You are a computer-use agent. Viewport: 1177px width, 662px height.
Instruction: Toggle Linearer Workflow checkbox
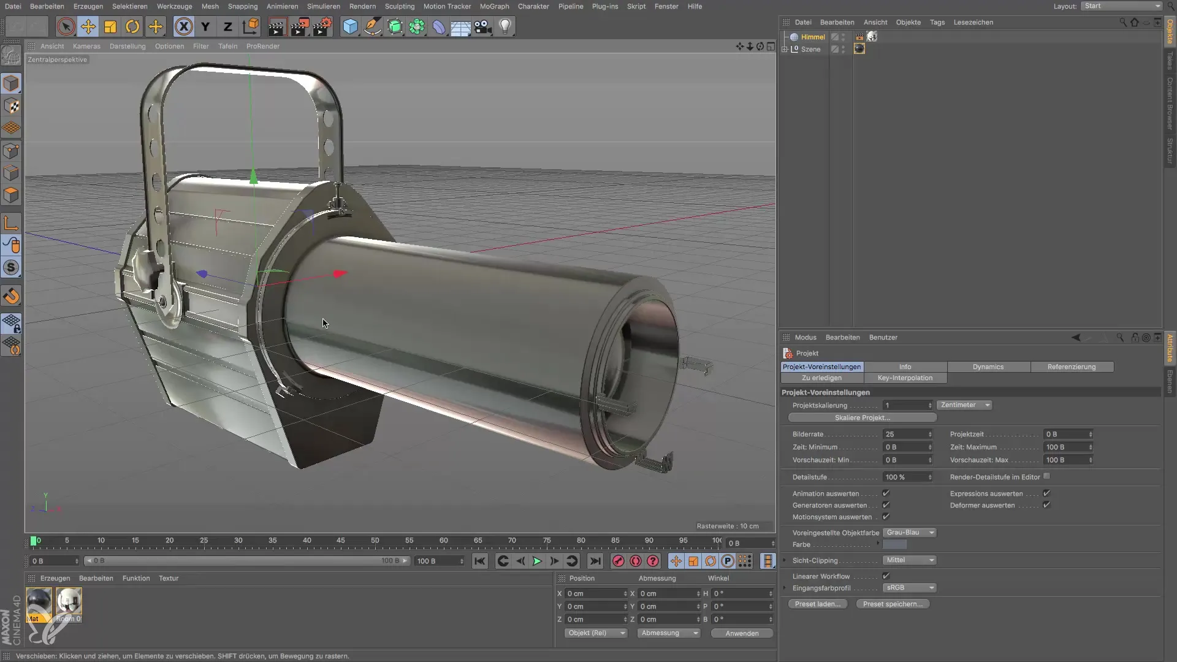coord(886,576)
